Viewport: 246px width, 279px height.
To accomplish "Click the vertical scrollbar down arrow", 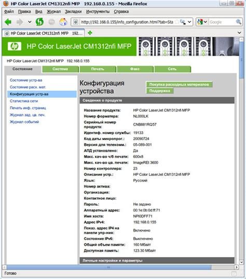I will pos(241,262).
